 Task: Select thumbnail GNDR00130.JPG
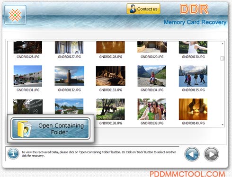tap(193, 47)
